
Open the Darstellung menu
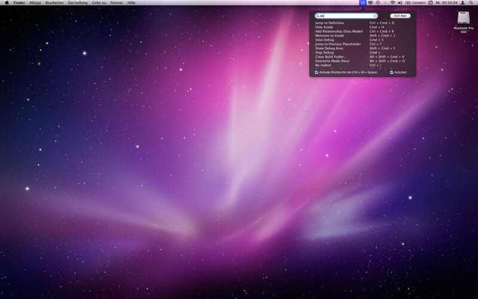pyautogui.click(x=78, y=3)
